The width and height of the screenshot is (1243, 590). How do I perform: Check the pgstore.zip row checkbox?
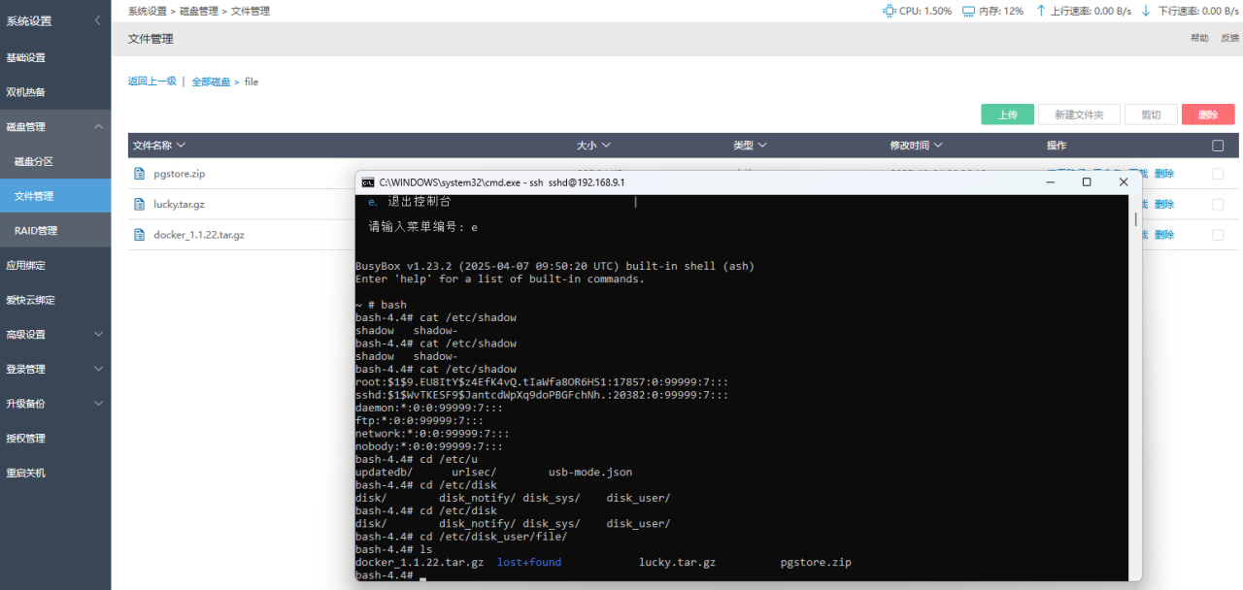point(1218,174)
